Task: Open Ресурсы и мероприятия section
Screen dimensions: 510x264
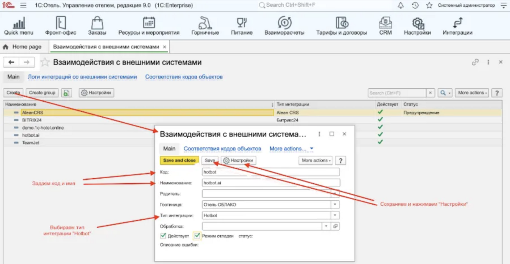Action: [x=149, y=26]
